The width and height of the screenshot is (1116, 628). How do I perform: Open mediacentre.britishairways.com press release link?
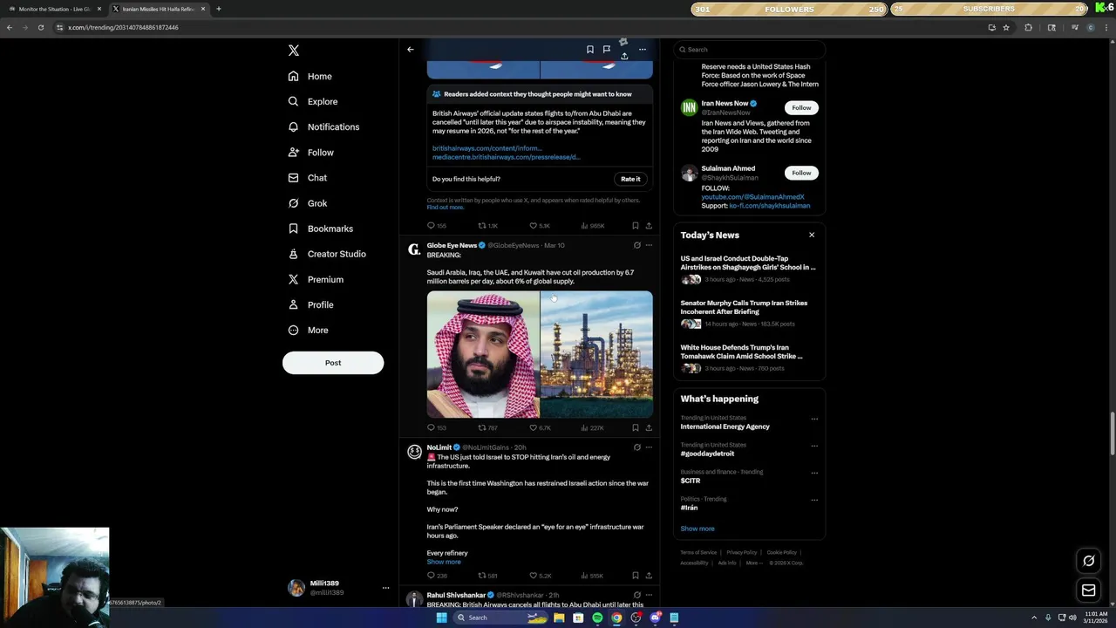tap(506, 157)
